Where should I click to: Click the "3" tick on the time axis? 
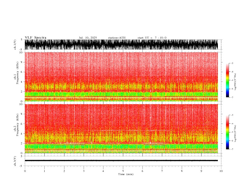coord(84,171)
